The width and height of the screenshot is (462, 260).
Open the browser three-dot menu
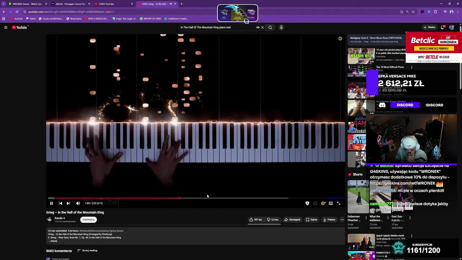[458, 12]
